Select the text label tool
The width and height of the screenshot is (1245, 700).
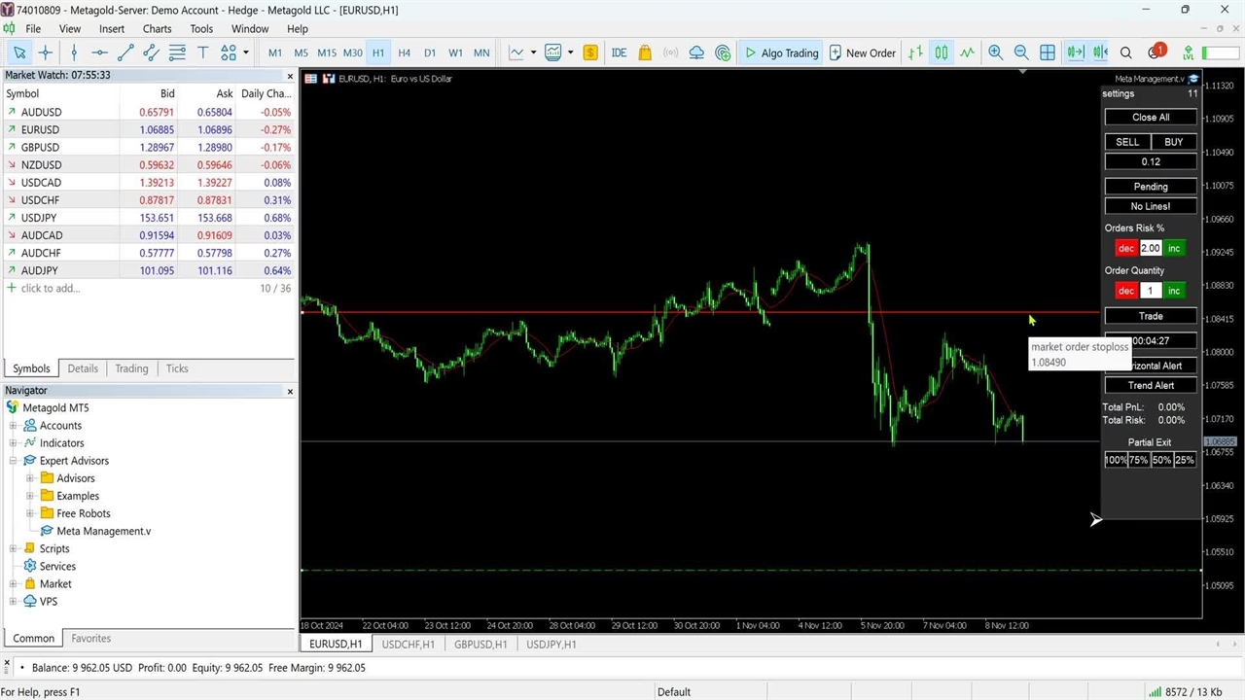(202, 52)
